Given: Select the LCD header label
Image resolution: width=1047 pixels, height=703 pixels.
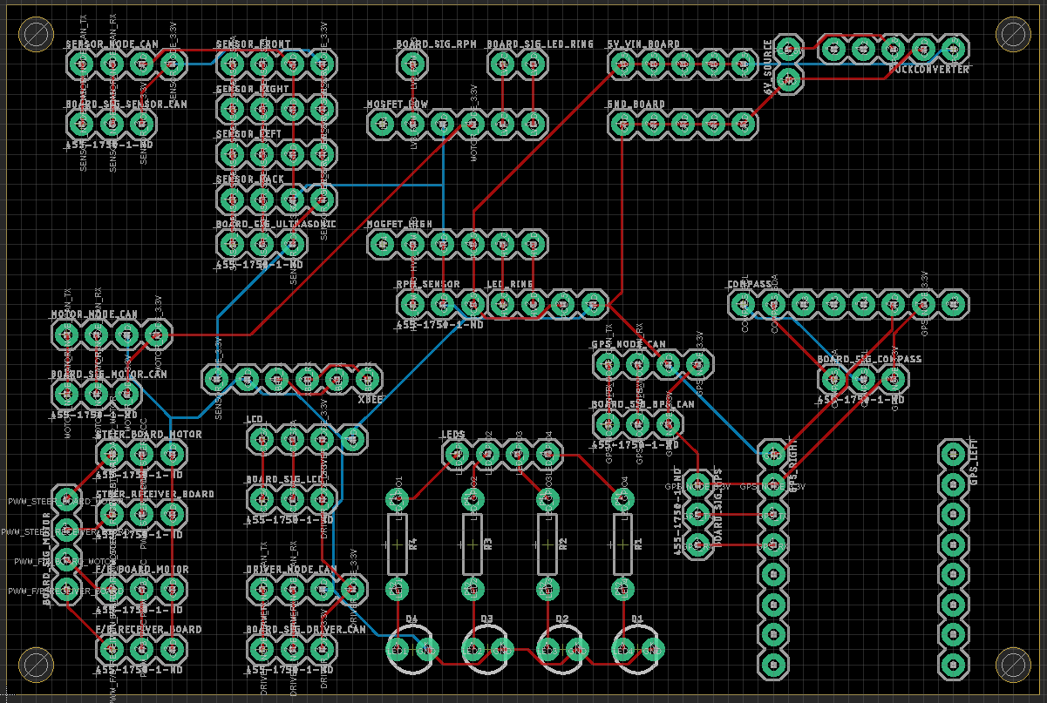Looking at the screenshot, I should (x=255, y=420).
